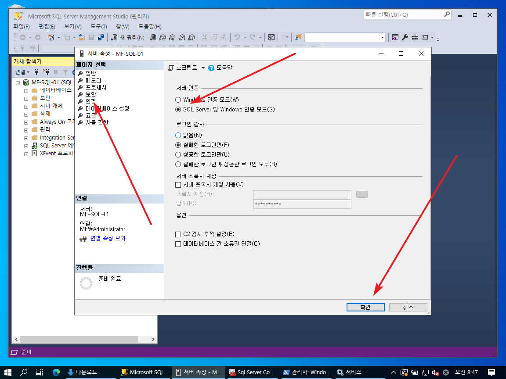Open Task View on the taskbar
Image resolution: width=506 pixels, height=379 pixels.
(x=40, y=372)
